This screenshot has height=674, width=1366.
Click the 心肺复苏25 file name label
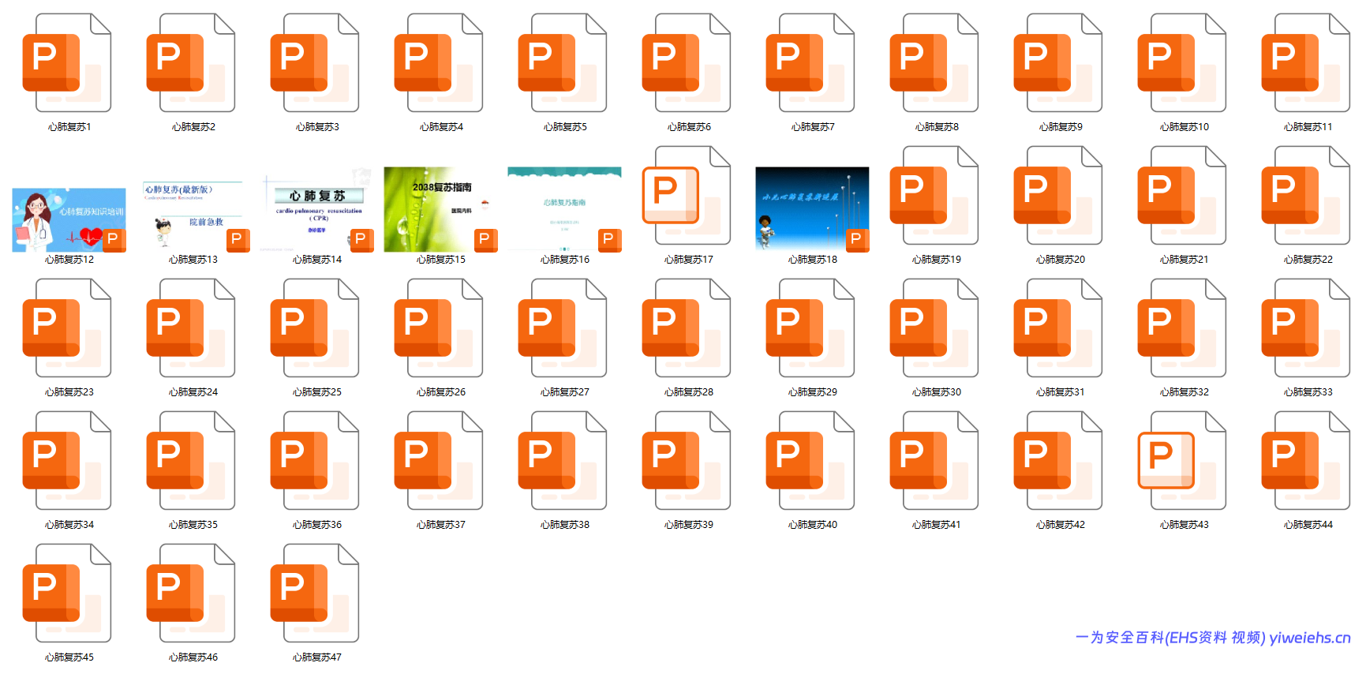317,392
